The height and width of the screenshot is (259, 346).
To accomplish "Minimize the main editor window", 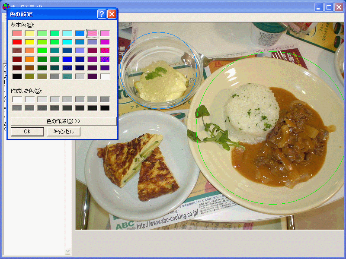I will [318, 7].
